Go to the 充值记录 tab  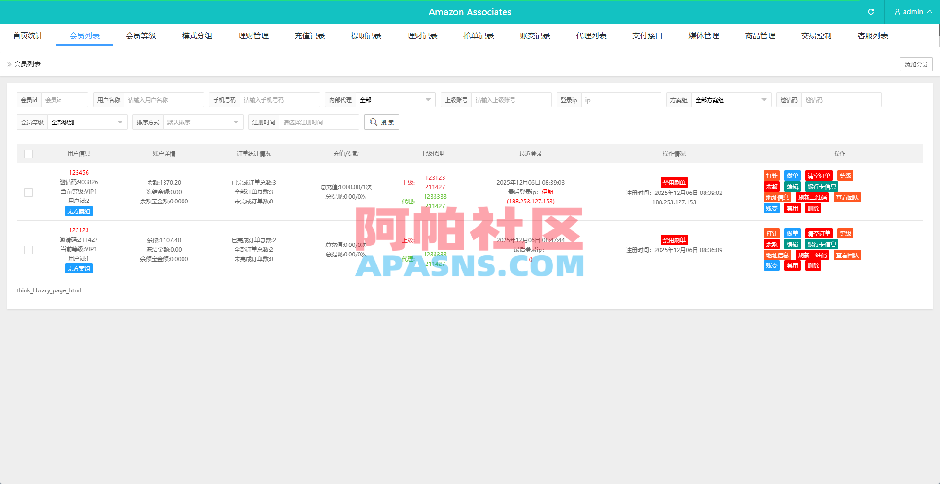click(310, 35)
